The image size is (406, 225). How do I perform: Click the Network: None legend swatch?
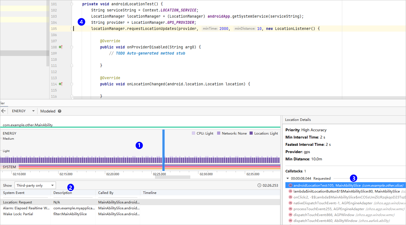(x=219, y=133)
